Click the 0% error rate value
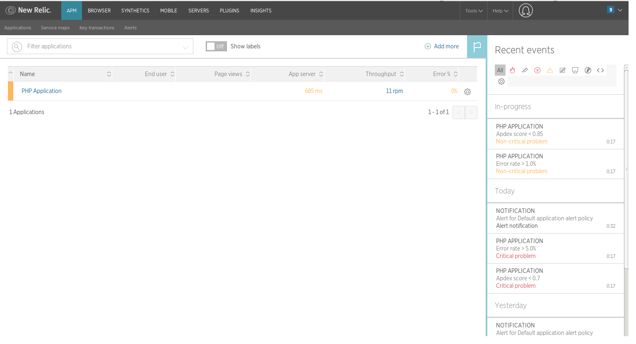The width and height of the screenshot is (636, 344). 454,91
